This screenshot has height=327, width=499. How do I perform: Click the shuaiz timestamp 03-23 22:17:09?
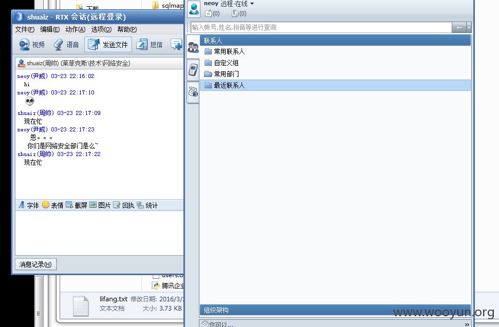click(79, 113)
